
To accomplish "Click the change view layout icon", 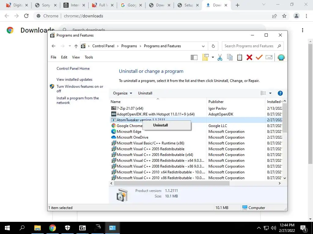I will tap(263, 93).
